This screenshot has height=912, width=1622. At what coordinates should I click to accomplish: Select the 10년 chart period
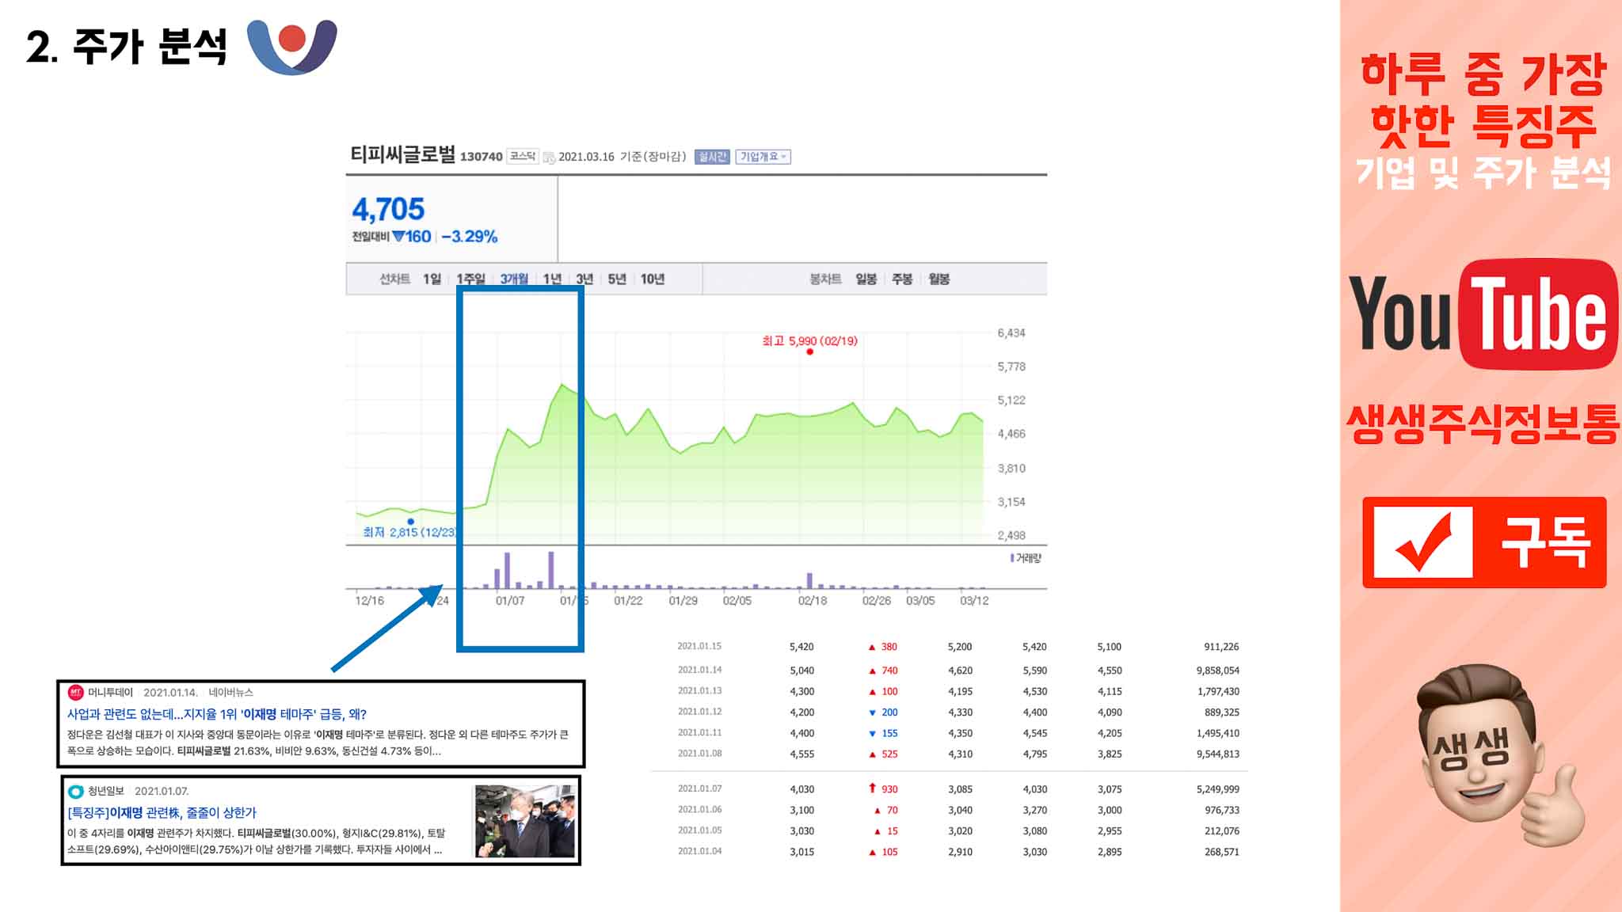(652, 279)
